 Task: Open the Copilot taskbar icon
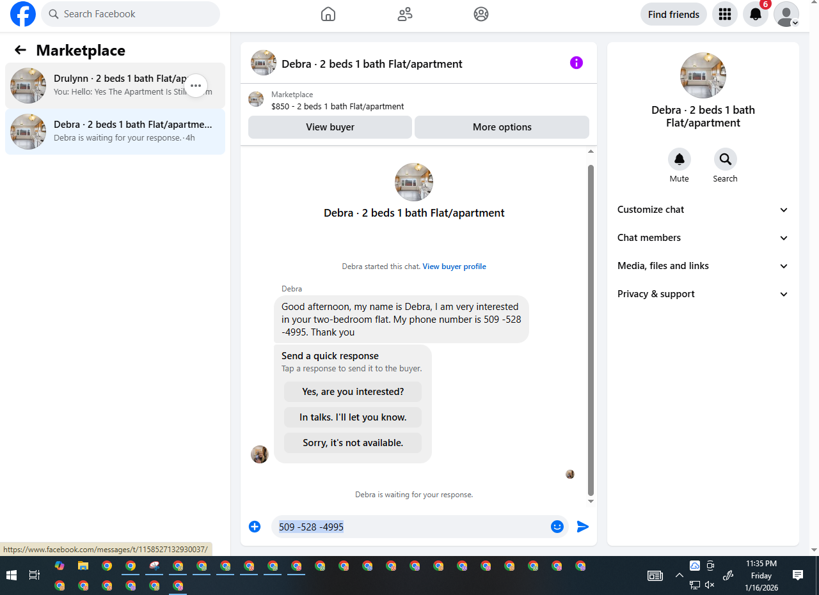coord(60,566)
